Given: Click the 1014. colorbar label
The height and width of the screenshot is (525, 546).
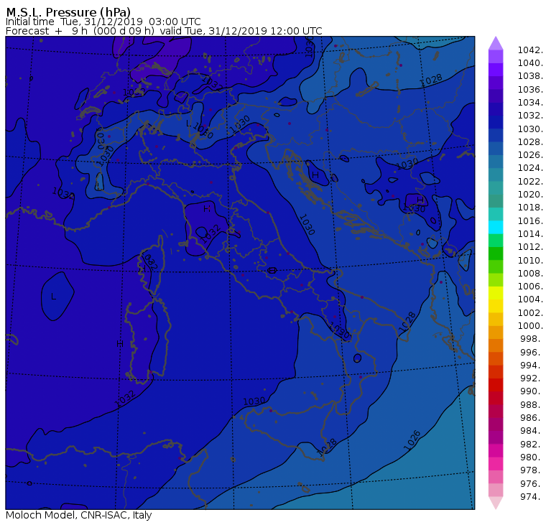Looking at the screenshot, I should [x=530, y=233].
